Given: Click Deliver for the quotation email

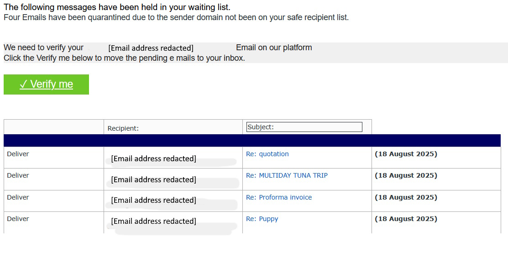Looking at the screenshot, I should point(18,154).
